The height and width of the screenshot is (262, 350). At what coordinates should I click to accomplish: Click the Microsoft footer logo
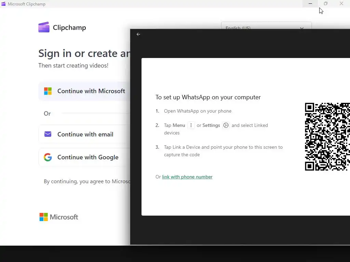pyautogui.click(x=59, y=217)
